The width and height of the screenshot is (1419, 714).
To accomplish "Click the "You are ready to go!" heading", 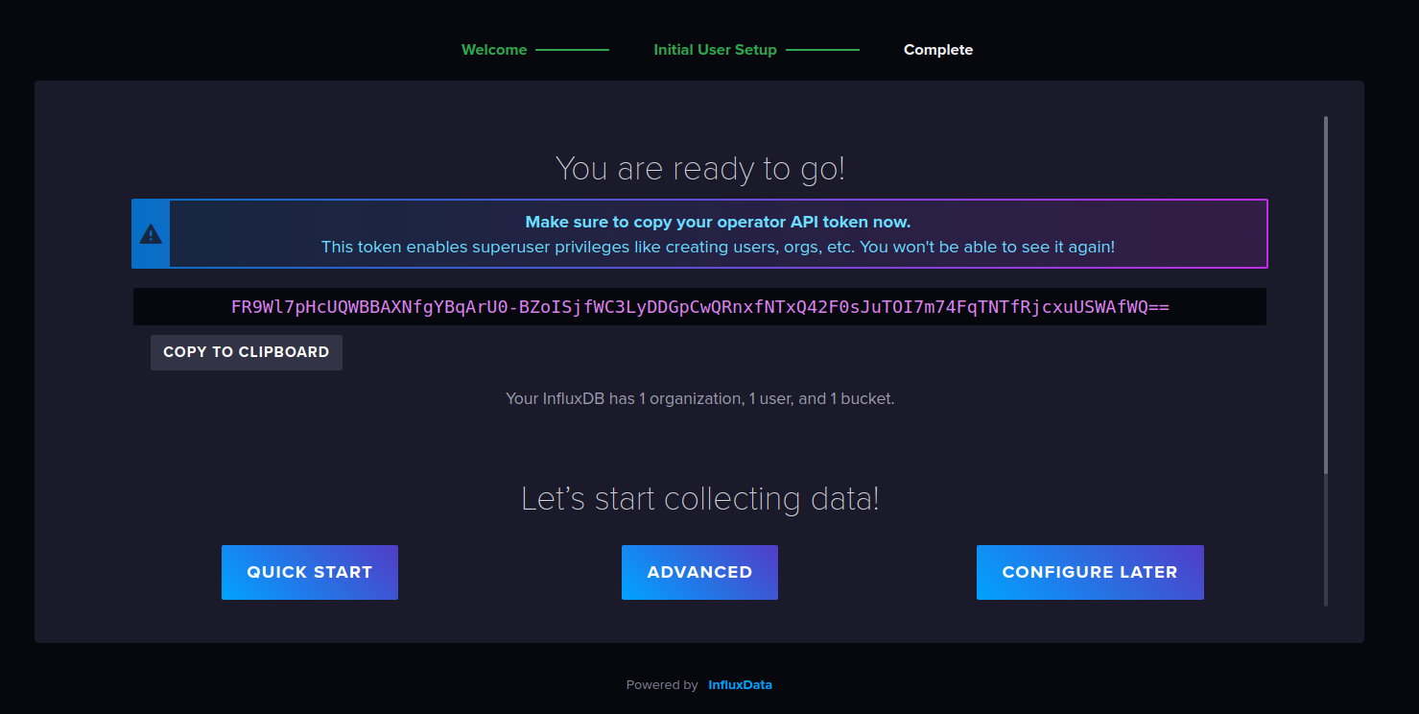I will click(x=699, y=169).
